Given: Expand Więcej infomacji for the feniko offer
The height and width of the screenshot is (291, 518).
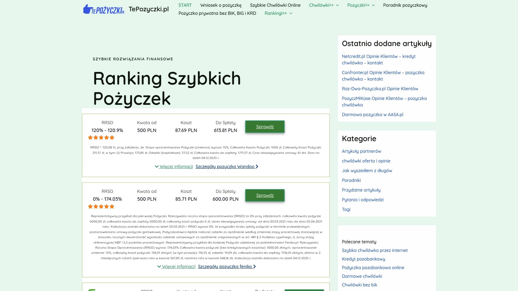Looking at the screenshot, I should 176,266.
